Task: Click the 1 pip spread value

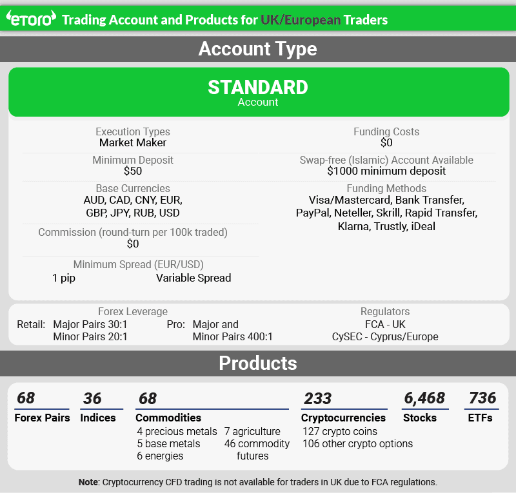Action: click(62, 278)
